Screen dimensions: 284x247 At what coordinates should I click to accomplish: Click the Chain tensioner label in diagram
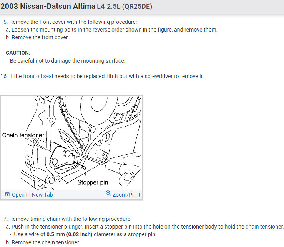(x=23, y=135)
